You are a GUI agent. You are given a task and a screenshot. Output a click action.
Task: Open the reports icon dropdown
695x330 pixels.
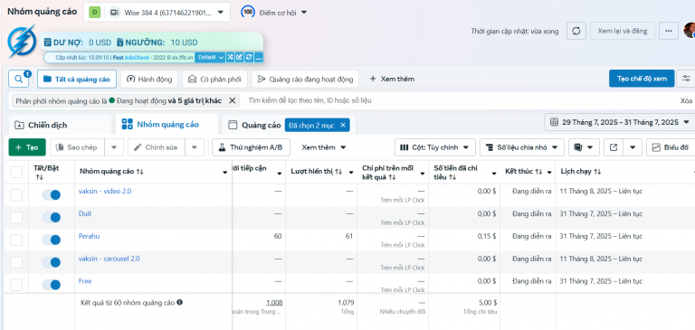pos(584,147)
